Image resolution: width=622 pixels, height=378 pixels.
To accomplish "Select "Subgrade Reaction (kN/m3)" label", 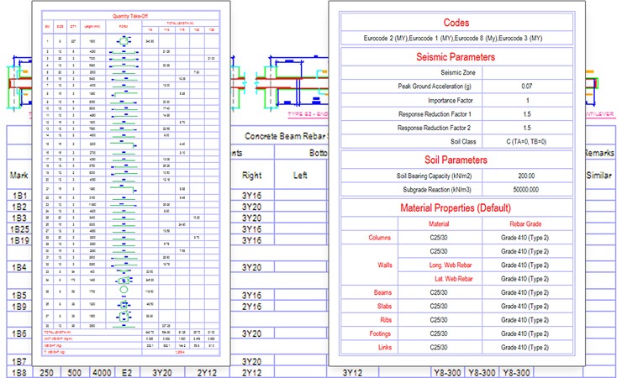I will (x=437, y=190).
